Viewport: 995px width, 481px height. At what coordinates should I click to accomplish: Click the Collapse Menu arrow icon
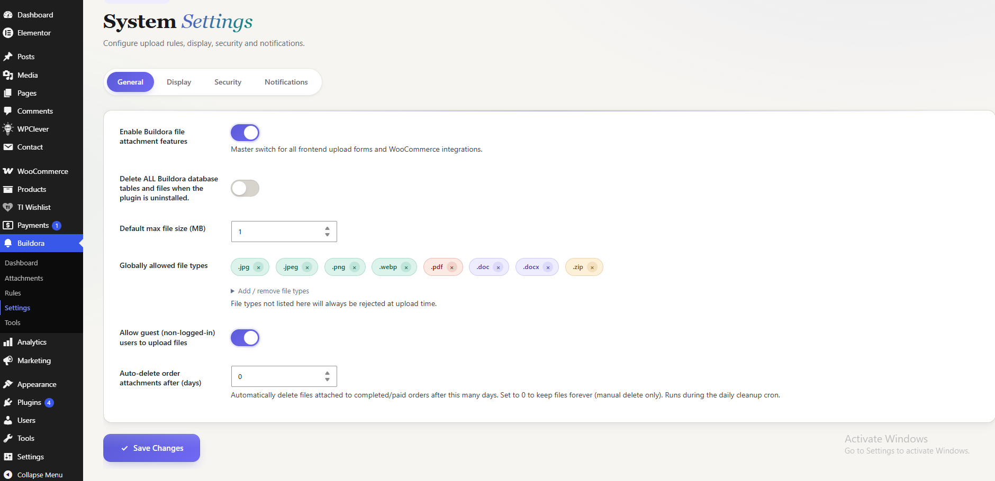pos(8,475)
